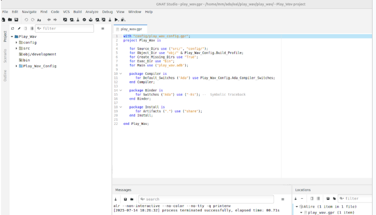Screen dimensions: 376x215
Task: Create a new file from main toolbar
Action: pyautogui.click(x=3, y=20)
